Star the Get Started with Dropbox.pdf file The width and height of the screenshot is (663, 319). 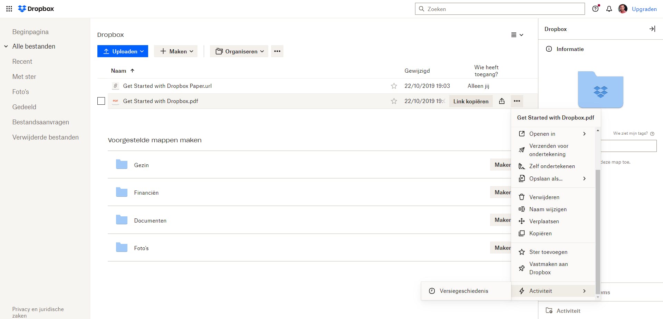click(x=394, y=101)
